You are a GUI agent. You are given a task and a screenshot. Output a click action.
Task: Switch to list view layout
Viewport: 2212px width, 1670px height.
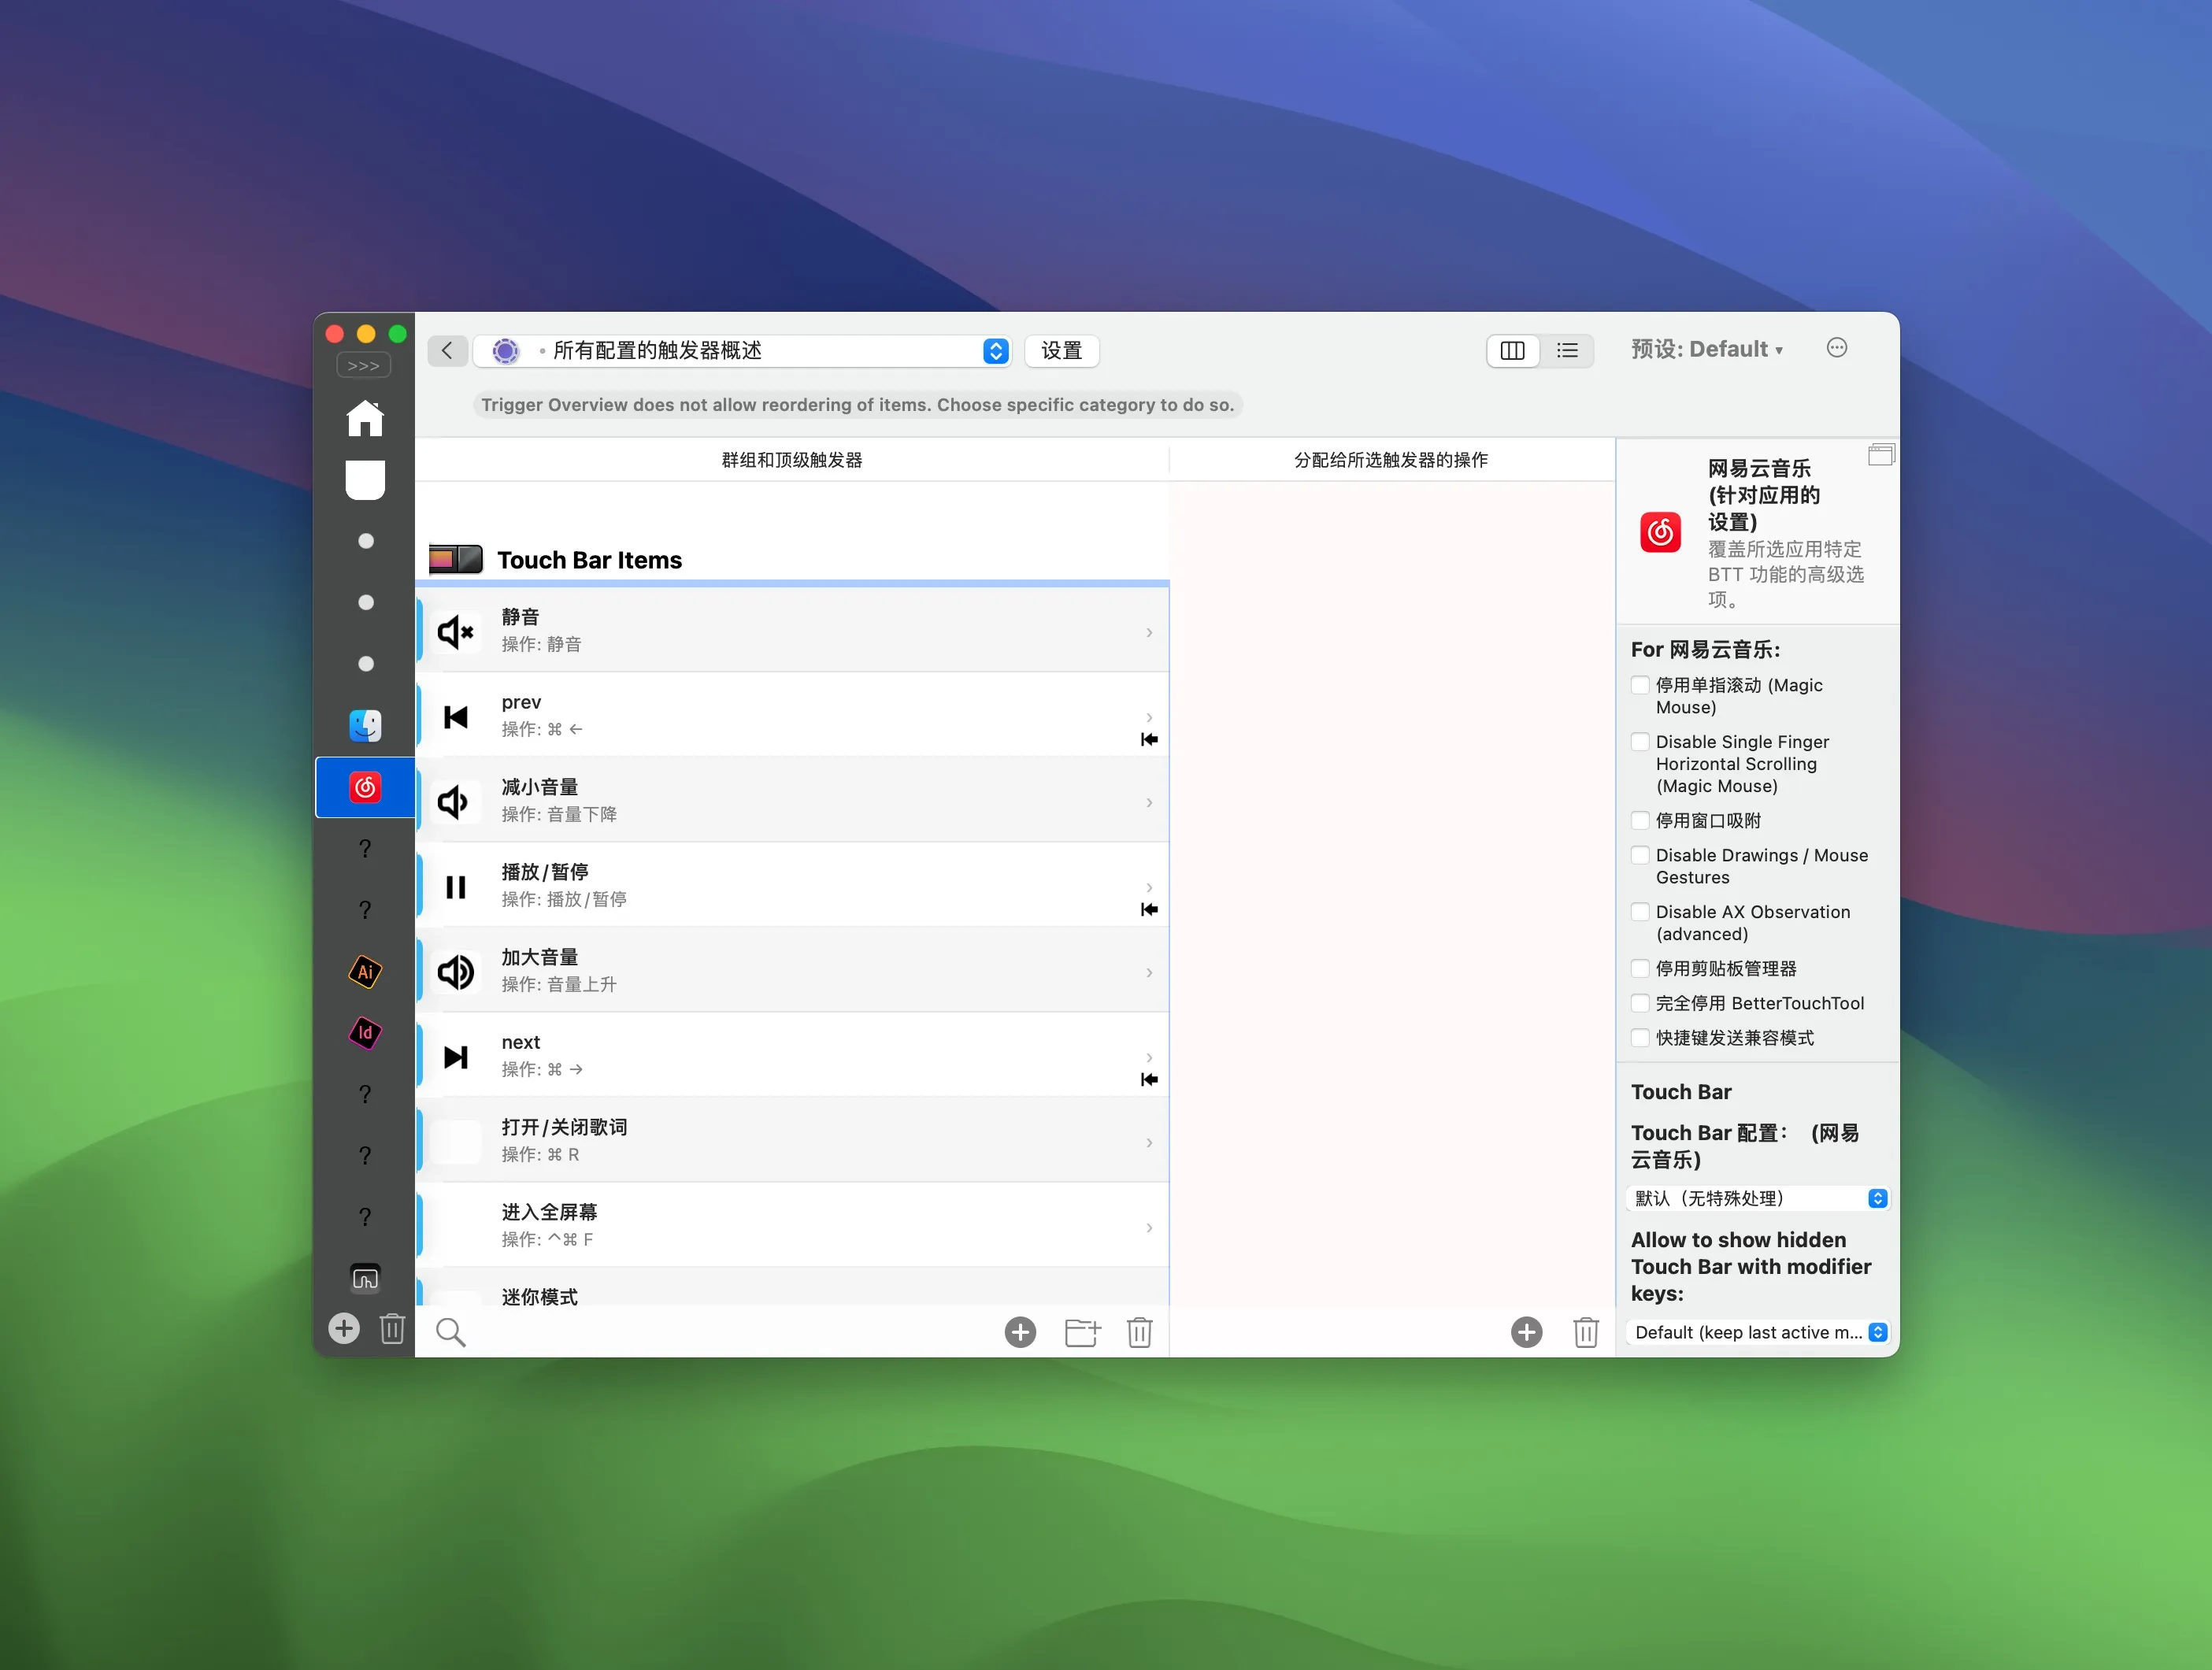(x=1567, y=351)
